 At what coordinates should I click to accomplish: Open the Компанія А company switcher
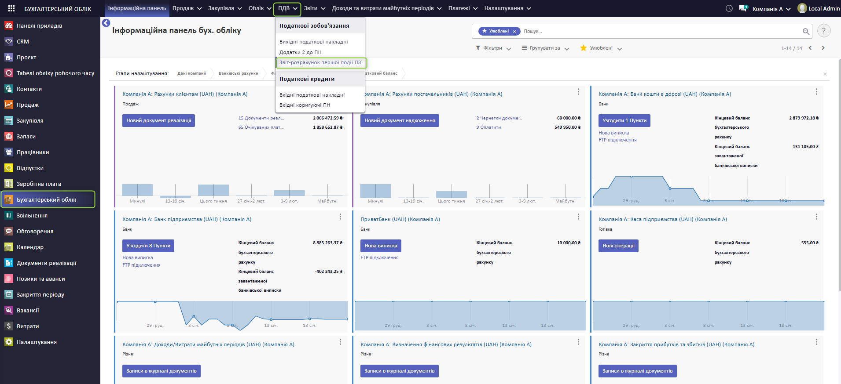(771, 8)
